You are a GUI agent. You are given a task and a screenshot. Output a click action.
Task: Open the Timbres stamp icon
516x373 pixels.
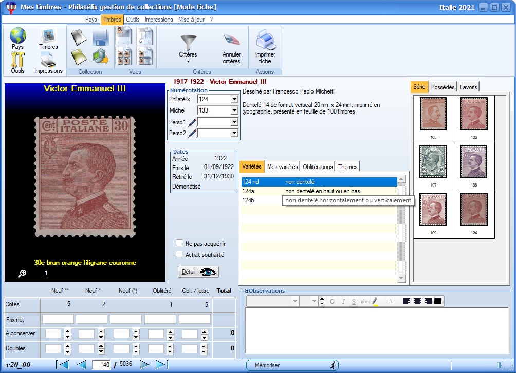48,35
